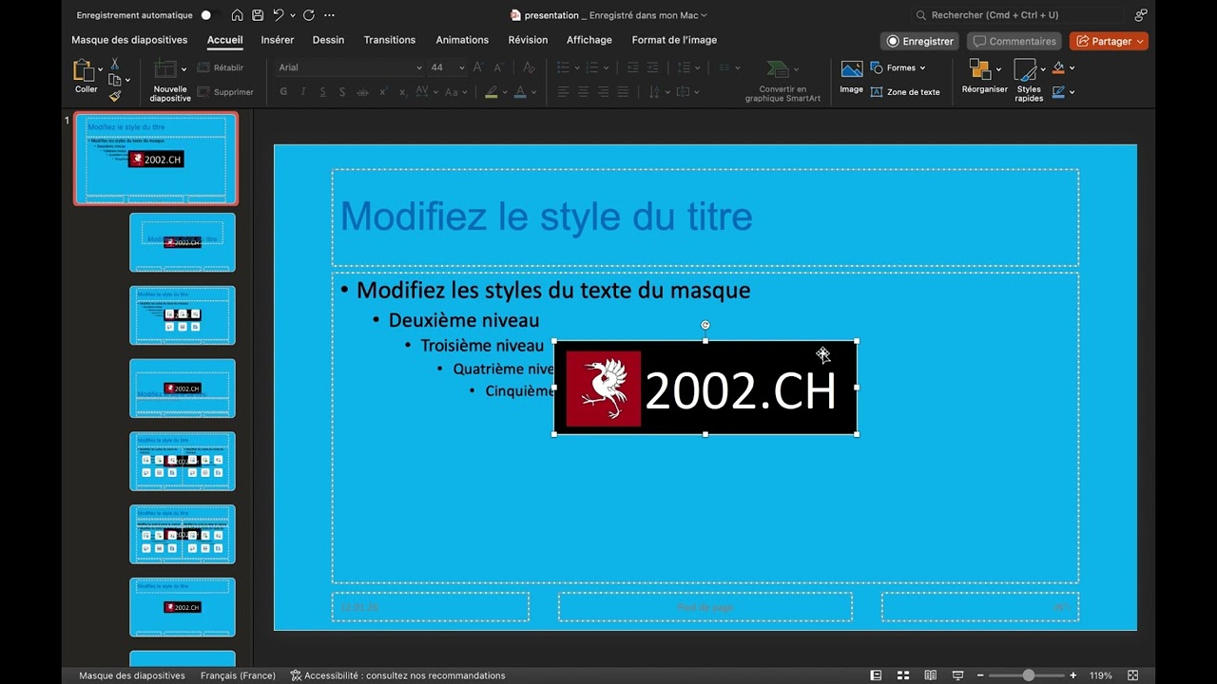Toggle superscript x² formatting
The image size is (1217, 684).
[383, 92]
